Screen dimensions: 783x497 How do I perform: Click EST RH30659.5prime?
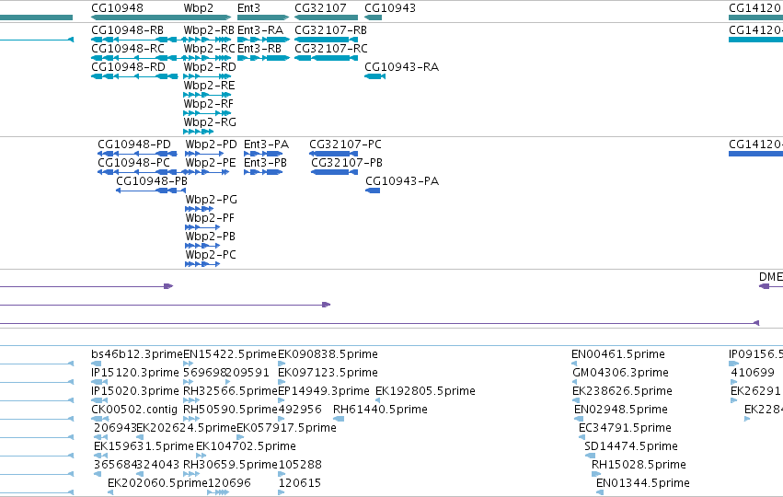click(191, 474)
